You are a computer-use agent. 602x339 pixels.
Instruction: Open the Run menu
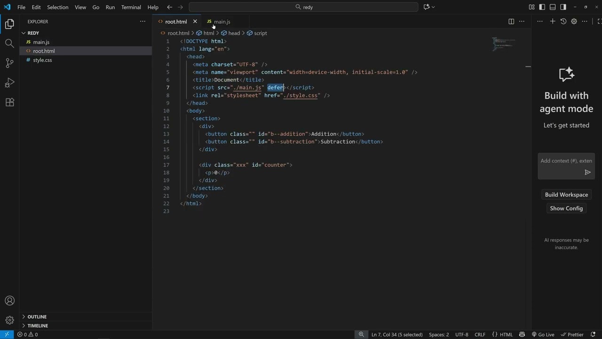(x=110, y=7)
